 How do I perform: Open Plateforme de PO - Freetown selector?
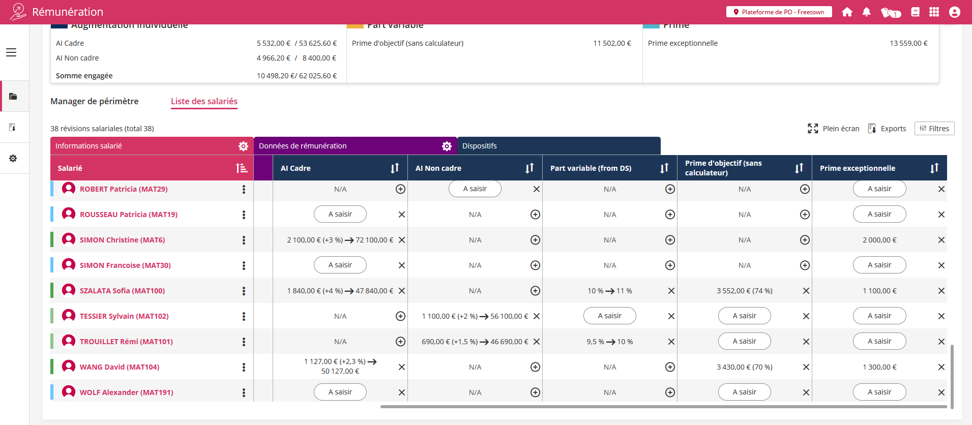(x=779, y=12)
